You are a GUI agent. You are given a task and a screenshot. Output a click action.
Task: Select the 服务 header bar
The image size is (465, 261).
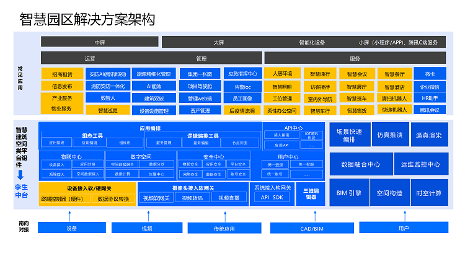click(x=355, y=58)
